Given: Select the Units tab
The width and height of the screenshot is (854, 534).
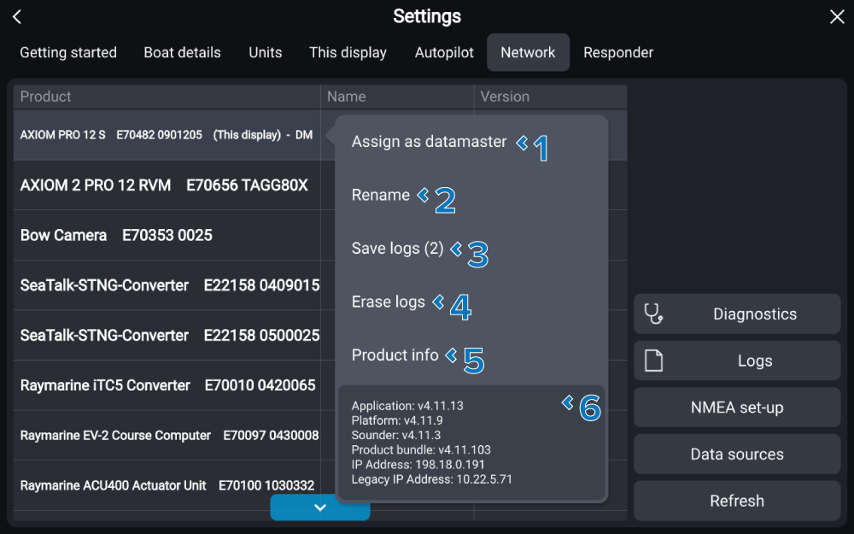Looking at the screenshot, I should 266,53.
